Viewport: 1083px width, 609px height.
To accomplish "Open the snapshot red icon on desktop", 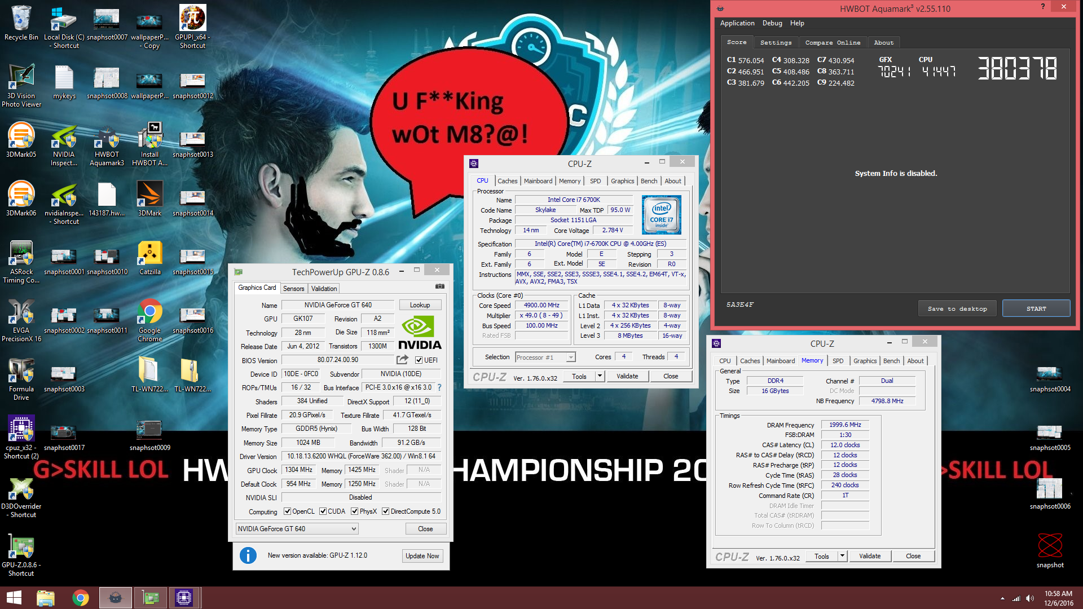I will tap(1050, 550).
